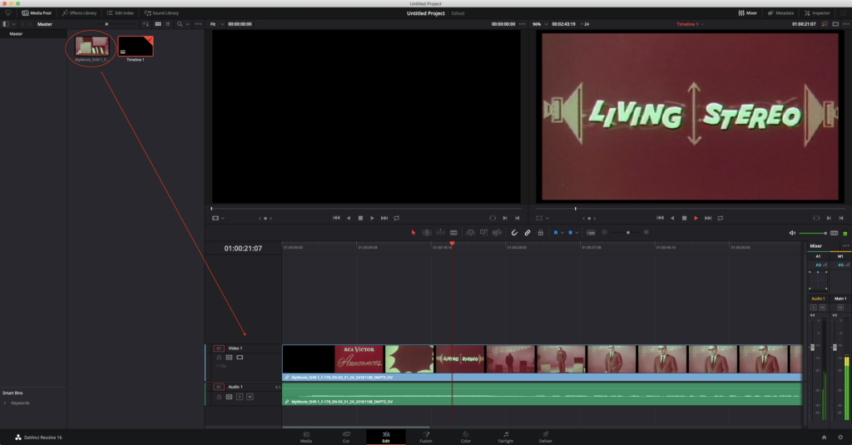Open the flag color dropdown arrow
Viewport: 852px width, 445px height.
[x=562, y=233]
